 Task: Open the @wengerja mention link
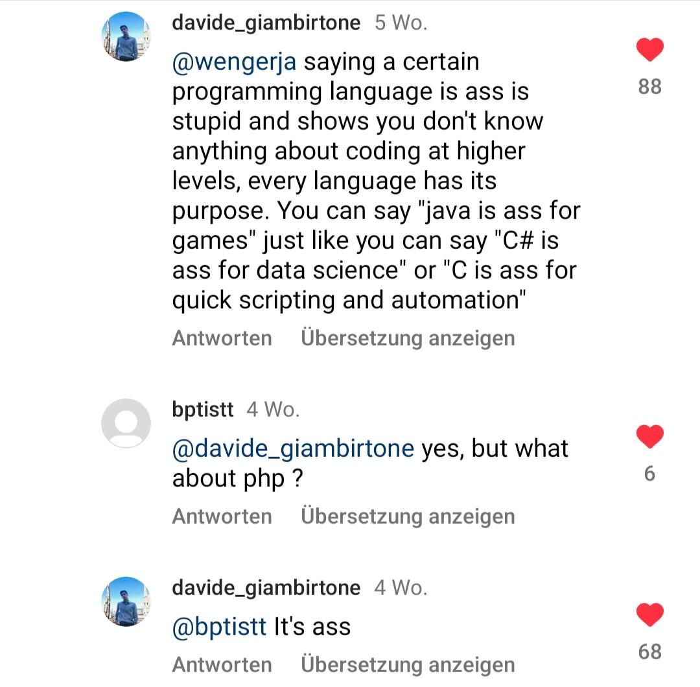pyautogui.click(x=235, y=62)
